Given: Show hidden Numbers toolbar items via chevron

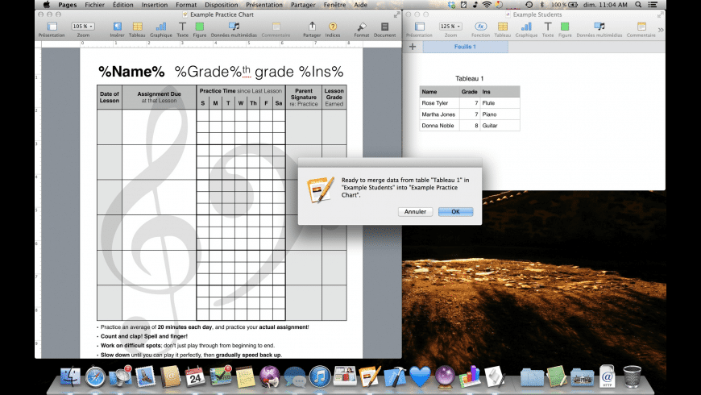Looking at the screenshot, I should click(x=661, y=30).
